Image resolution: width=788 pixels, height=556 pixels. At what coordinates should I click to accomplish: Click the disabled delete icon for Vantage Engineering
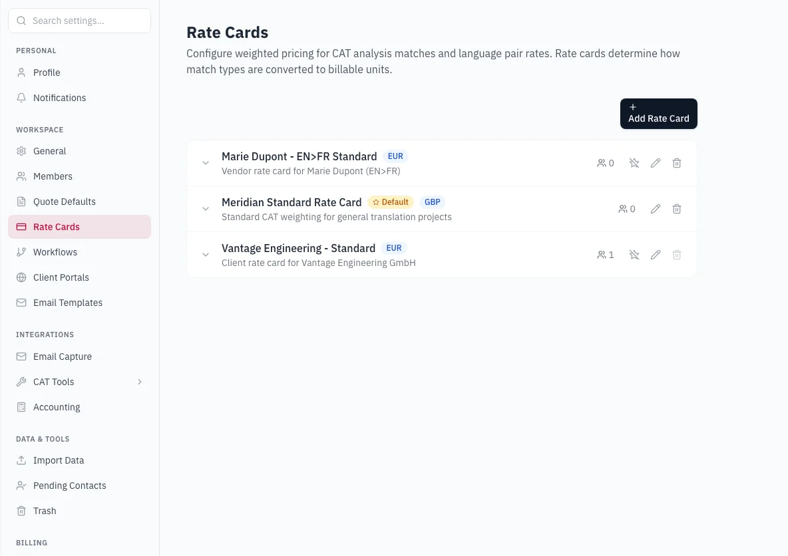click(677, 255)
